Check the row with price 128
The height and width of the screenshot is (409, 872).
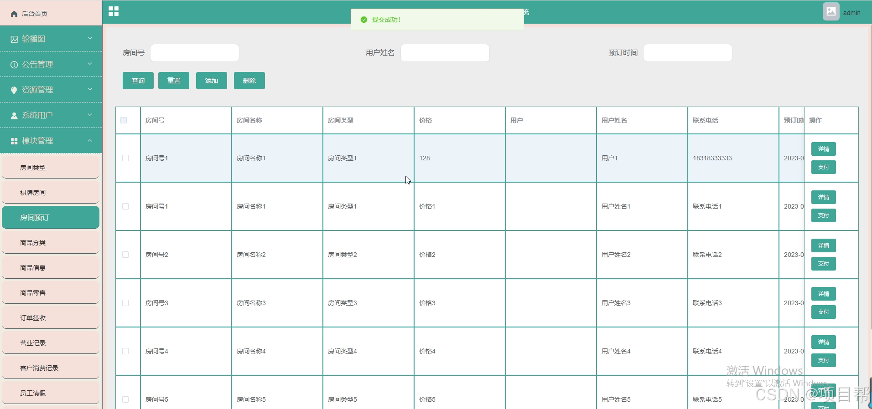(x=125, y=158)
